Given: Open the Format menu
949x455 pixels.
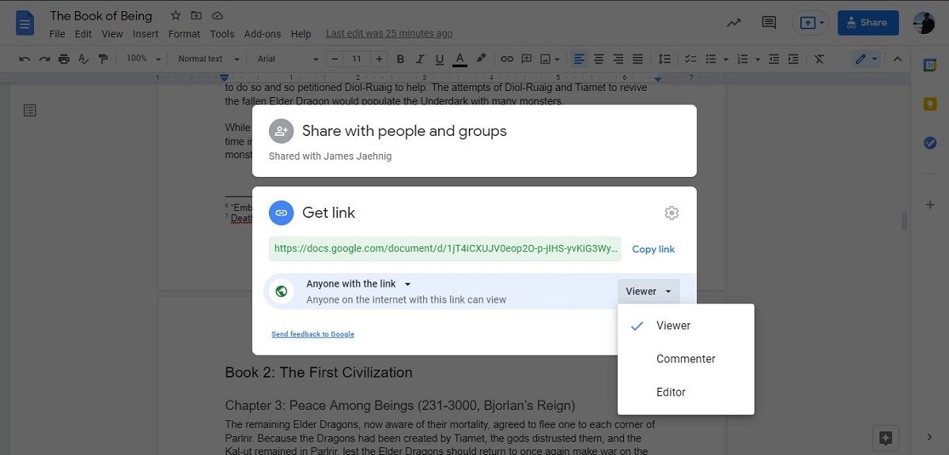Looking at the screenshot, I should pyautogui.click(x=183, y=33).
